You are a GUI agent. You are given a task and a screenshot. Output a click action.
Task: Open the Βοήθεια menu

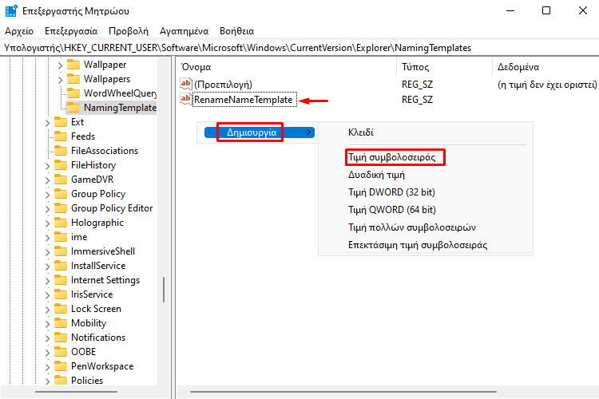pos(237,31)
